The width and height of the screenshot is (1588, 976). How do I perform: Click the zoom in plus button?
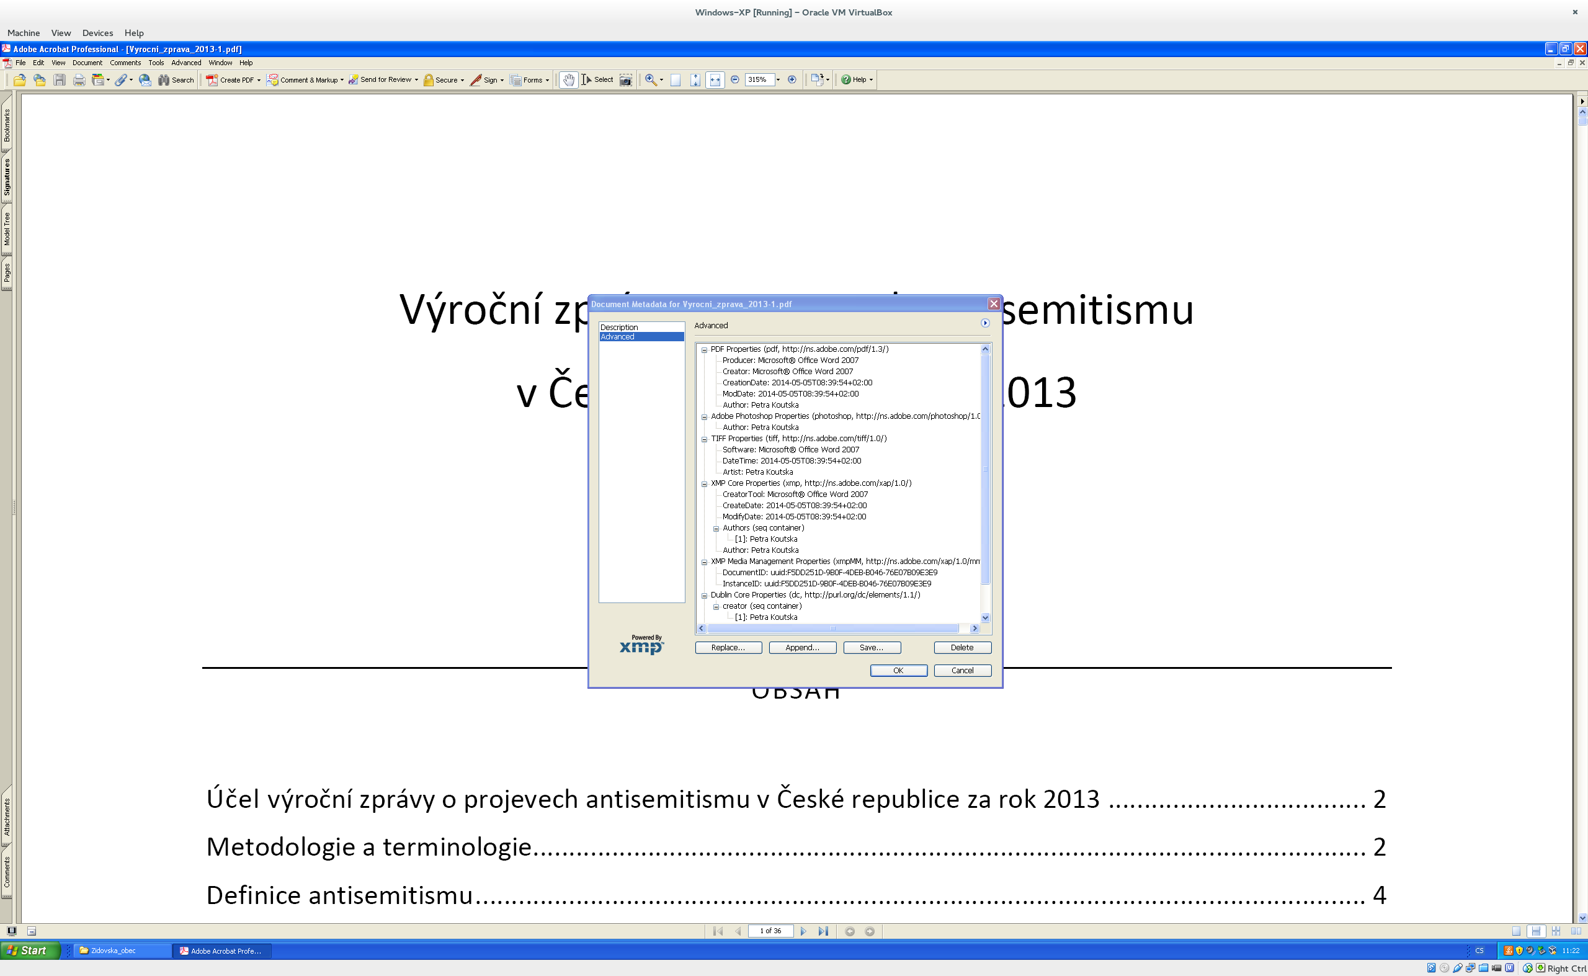[792, 80]
